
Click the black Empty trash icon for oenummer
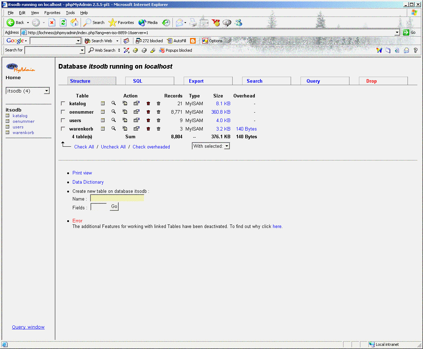click(x=158, y=112)
